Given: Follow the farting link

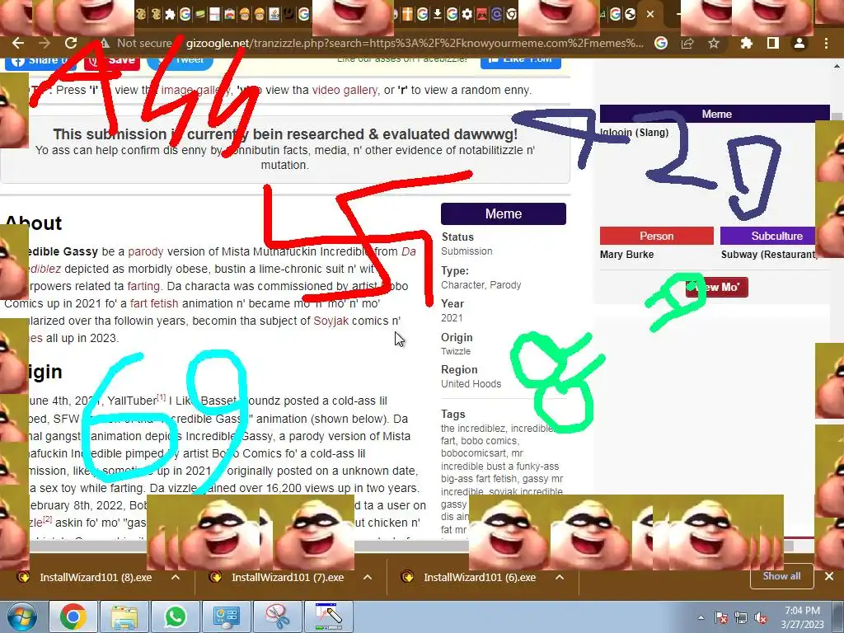Looking at the screenshot, I should click(143, 286).
